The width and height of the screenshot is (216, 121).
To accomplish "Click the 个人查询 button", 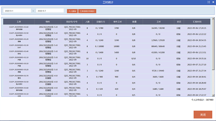I will (x=72, y=11).
